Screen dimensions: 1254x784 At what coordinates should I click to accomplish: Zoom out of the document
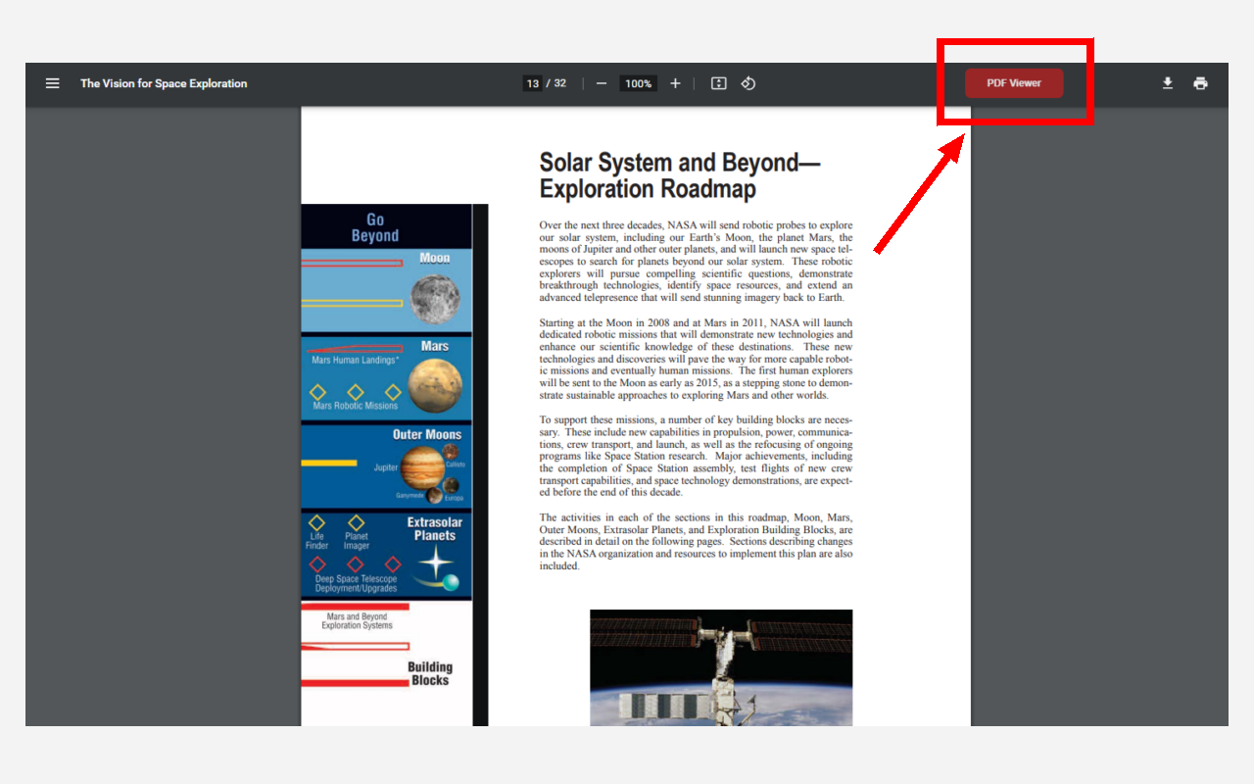point(602,83)
